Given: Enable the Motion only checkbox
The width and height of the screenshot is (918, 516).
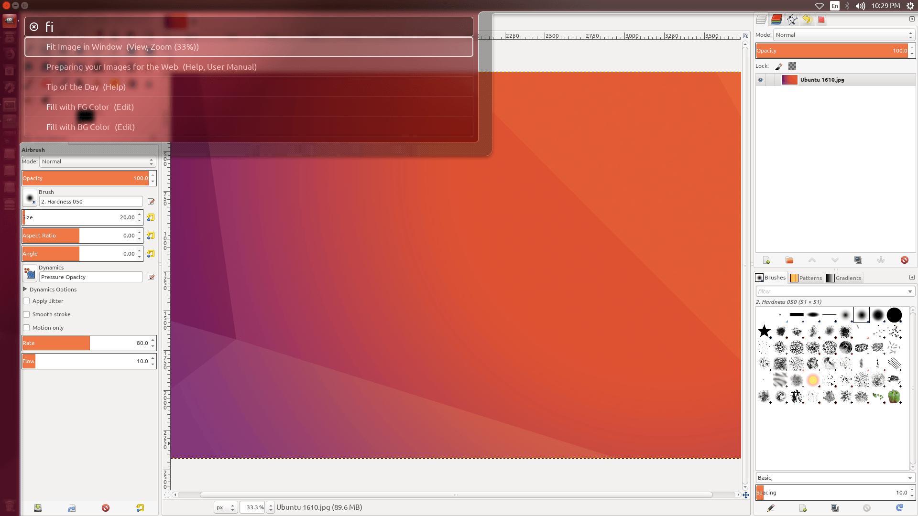Looking at the screenshot, I should pos(26,328).
